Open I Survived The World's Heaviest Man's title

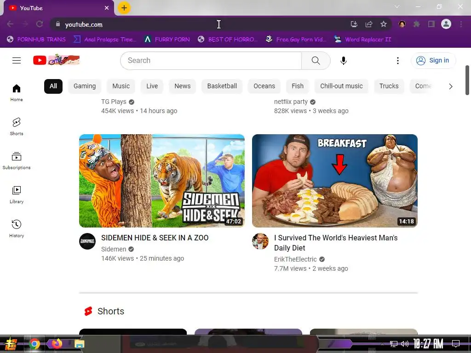[335, 243]
